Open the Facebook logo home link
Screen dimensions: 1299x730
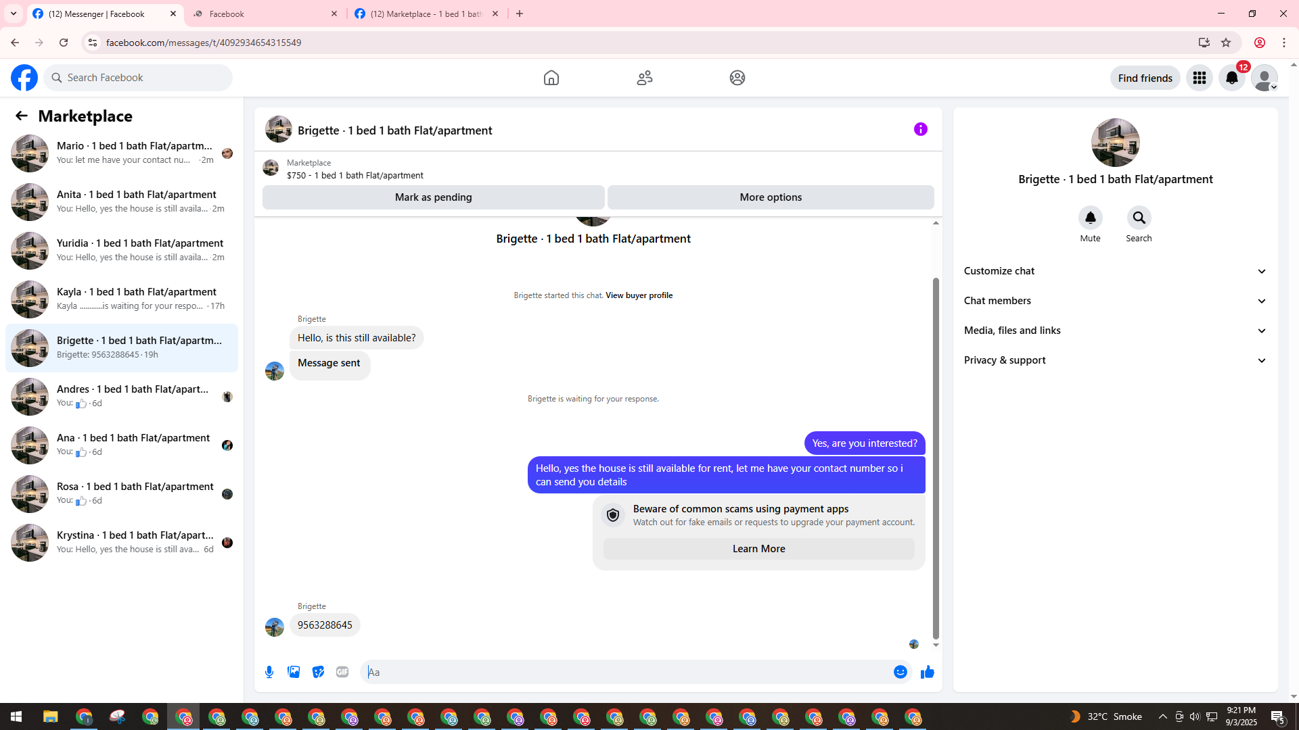[x=24, y=78]
